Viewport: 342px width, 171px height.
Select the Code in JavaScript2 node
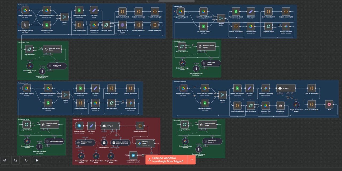[x=138, y=25]
